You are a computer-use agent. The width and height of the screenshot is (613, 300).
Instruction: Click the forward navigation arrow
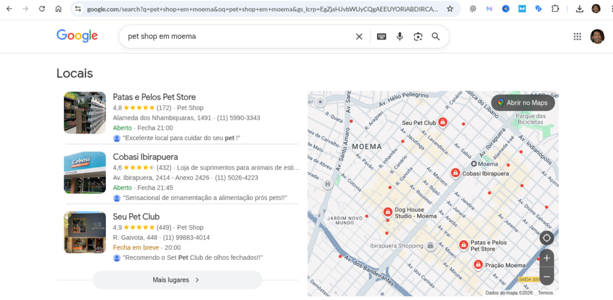click(x=25, y=8)
